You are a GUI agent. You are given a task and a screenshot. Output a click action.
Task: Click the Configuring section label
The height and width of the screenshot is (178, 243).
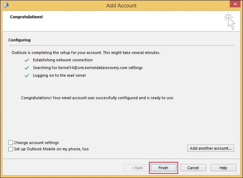point(19,40)
